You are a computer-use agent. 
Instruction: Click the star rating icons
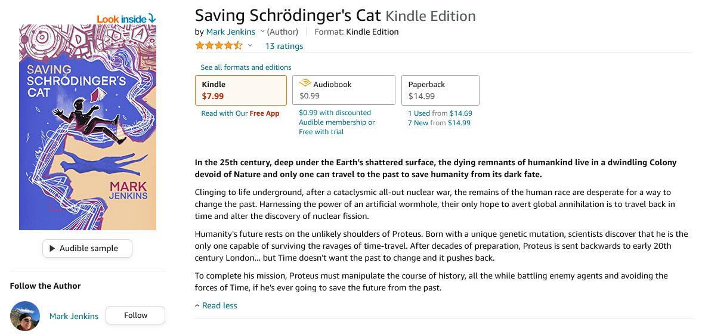click(x=218, y=46)
